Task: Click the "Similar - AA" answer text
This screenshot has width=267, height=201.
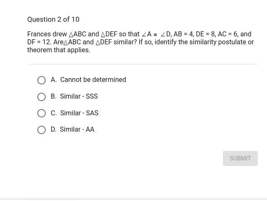Action: tap(77, 130)
